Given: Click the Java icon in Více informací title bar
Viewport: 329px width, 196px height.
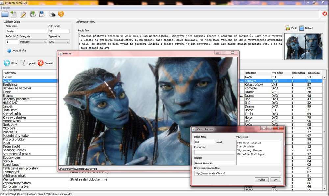Looking at the screenshot, I should (x=194, y=129).
